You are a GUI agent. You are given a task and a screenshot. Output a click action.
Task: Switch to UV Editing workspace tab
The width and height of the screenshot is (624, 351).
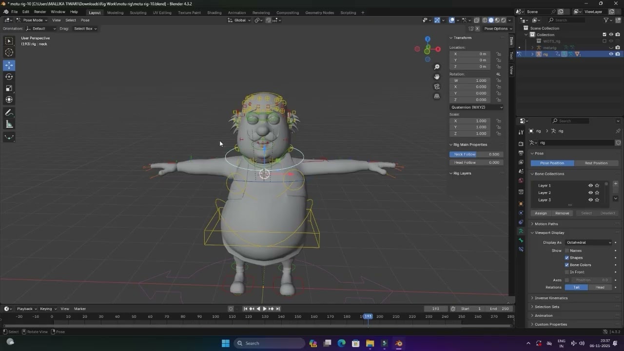(162, 12)
